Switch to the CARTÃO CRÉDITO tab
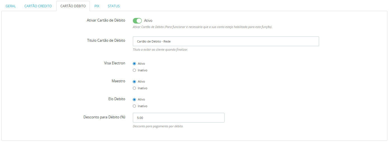 (x=38, y=6)
